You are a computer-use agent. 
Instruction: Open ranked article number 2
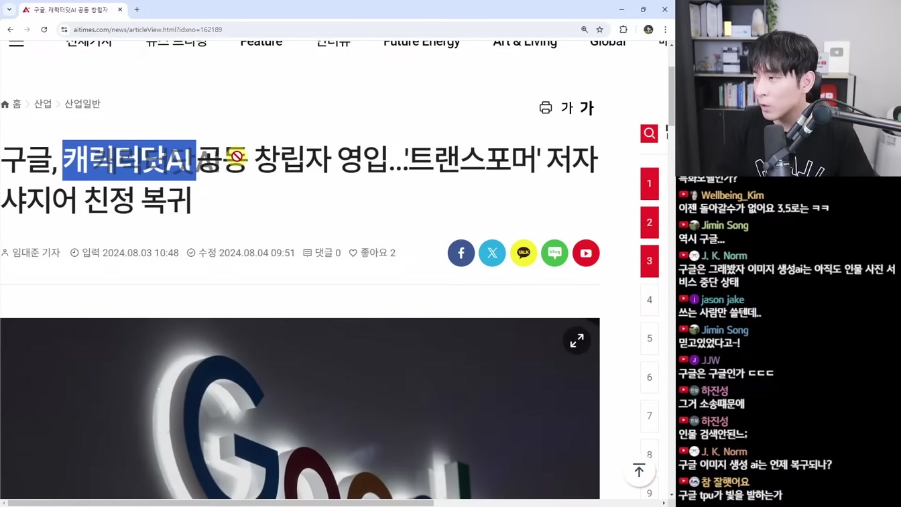[x=649, y=223]
